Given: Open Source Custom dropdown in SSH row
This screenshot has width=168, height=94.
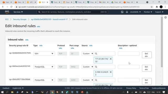Looking at the screenshot, I should [88, 54].
